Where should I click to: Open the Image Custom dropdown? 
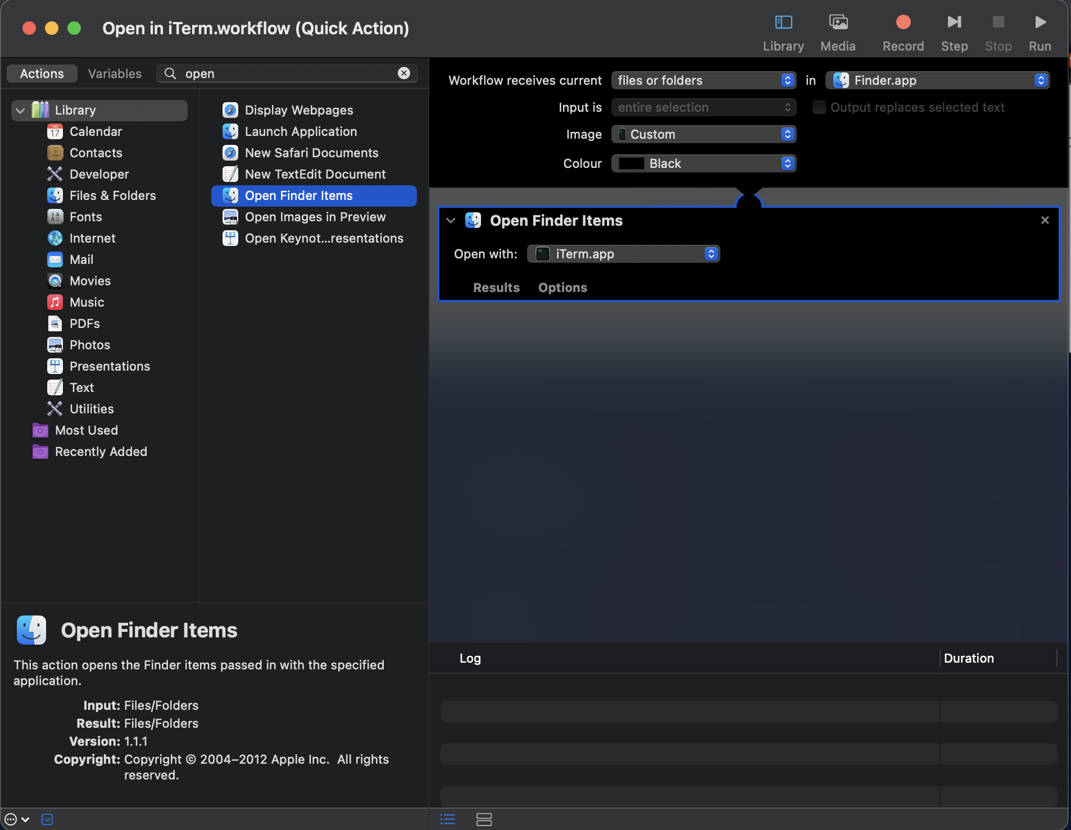click(x=704, y=135)
